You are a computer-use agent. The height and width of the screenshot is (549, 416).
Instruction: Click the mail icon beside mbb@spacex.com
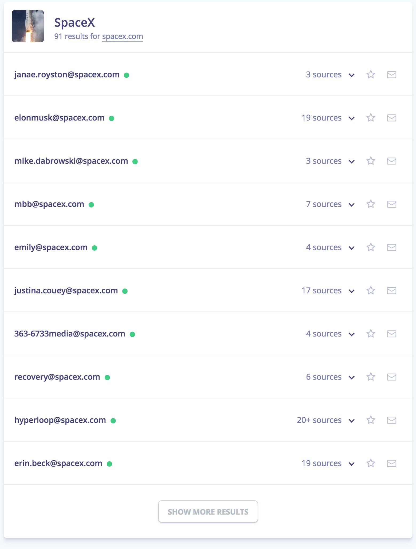(x=391, y=204)
